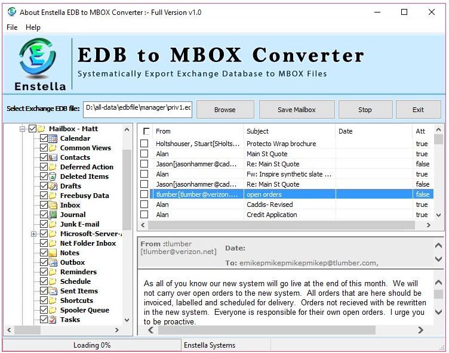This screenshot has height=353, width=449.
Task: Click the email list scroll down arrow
Action: coord(438,215)
